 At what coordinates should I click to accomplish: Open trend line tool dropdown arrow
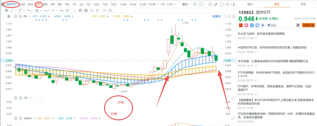16,10
